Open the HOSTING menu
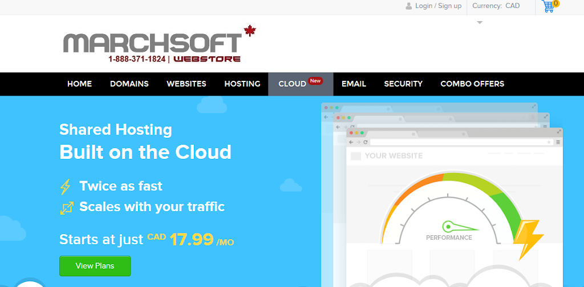Viewport: 584px width, 287px height. tap(242, 84)
